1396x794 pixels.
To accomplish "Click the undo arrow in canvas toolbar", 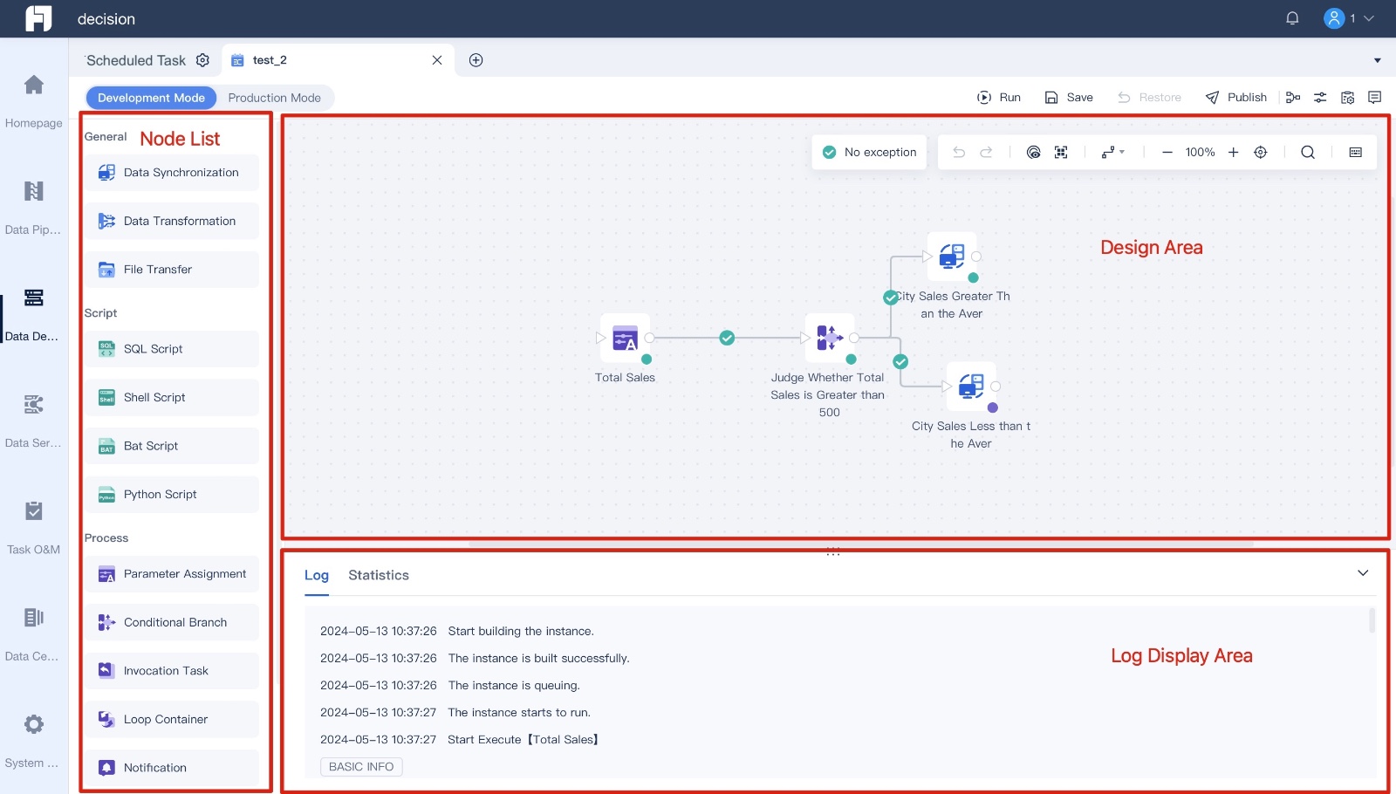I will coord(959,152).
